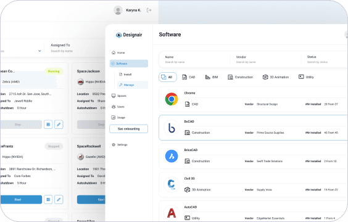Click the user avatar for Karyna K.
The width and height of the screenshot is (348, 222).
(118, 10)
